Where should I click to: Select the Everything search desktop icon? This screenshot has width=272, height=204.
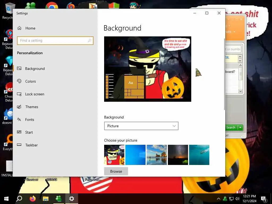coord(8,143)
